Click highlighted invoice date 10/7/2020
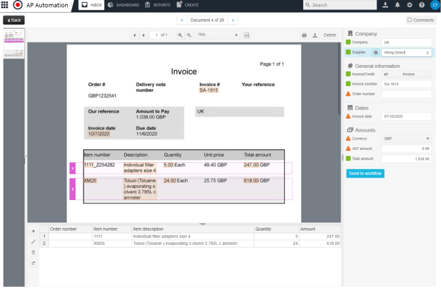Screen dimensions: 441x291 [99, 134]
